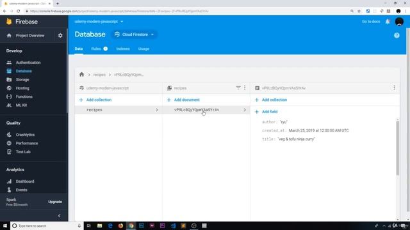Open project settings gear icon
Screen dimensions: 410x230
pyautogui.click(x=60, y=36)
